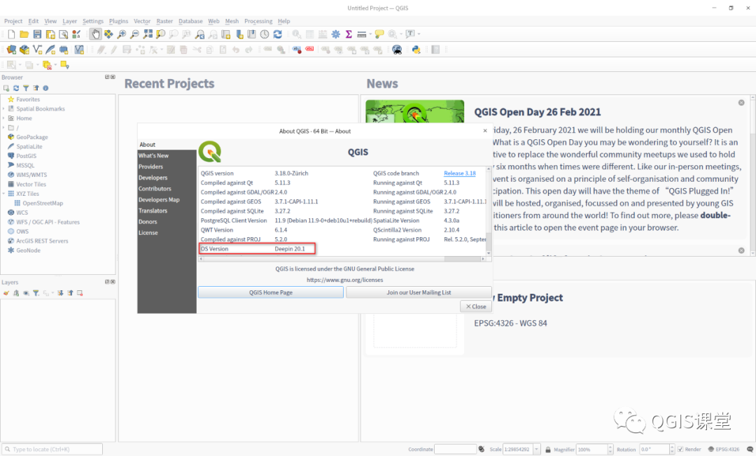The height and width of the screenshot is (456, 756).
Task: Click Join our User Mailing List button
Action: [x=419, y=292]
